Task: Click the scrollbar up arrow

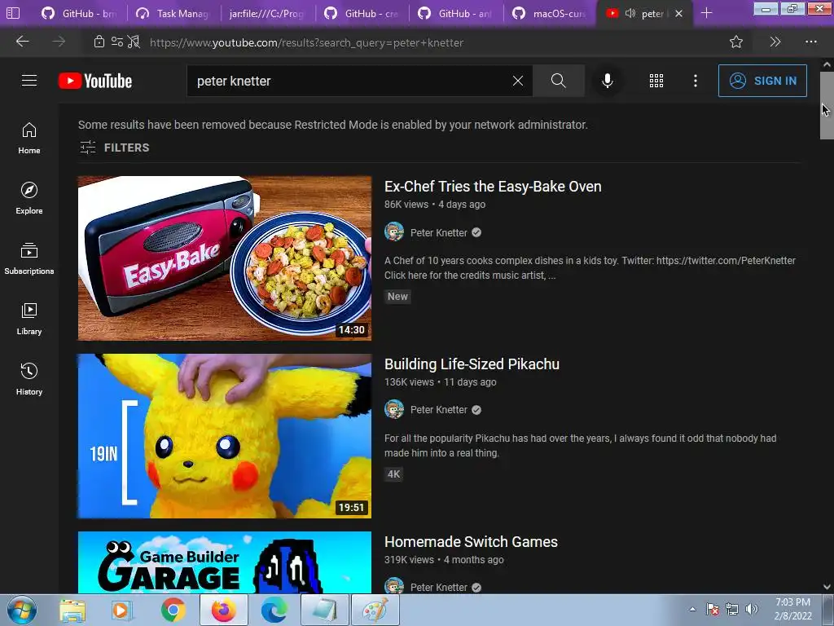Action: [827, 64]
